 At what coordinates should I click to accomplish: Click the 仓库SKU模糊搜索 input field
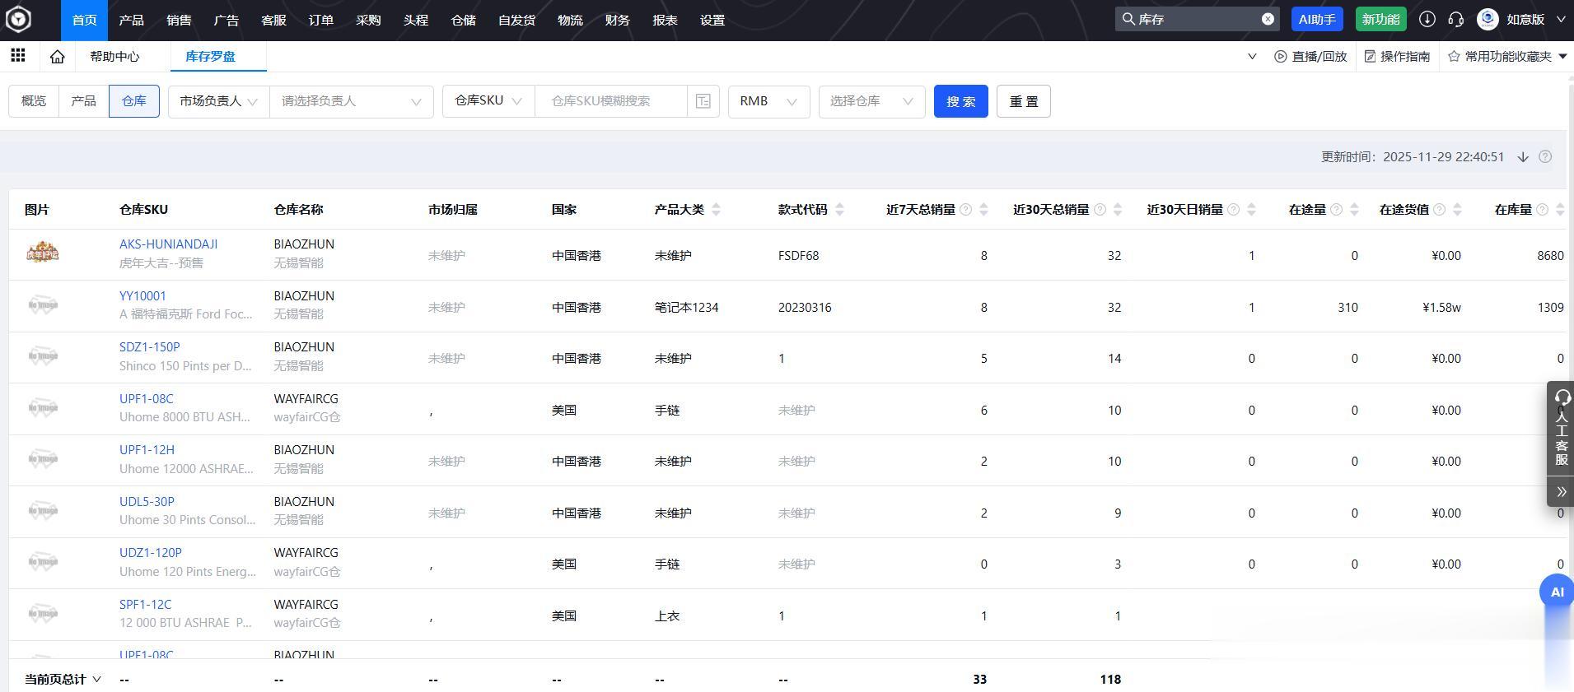[610, 101]
